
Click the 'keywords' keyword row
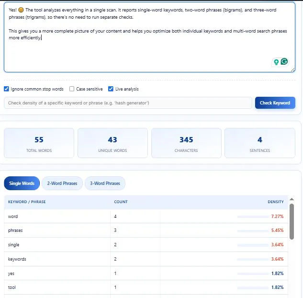click(146, 259)
